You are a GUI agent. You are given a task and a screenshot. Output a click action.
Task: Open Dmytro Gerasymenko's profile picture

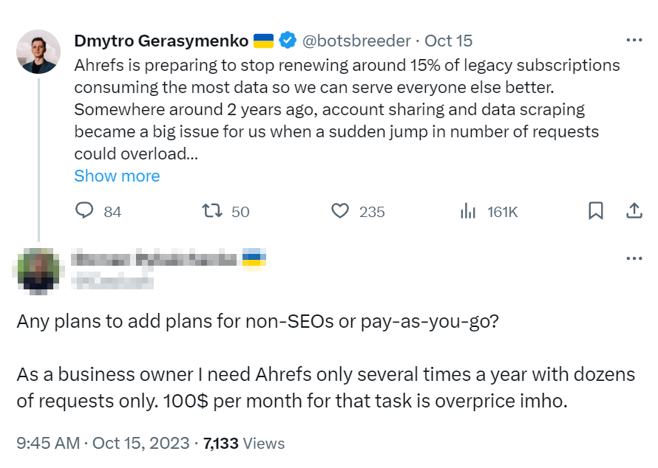click(x=38, y=52)
